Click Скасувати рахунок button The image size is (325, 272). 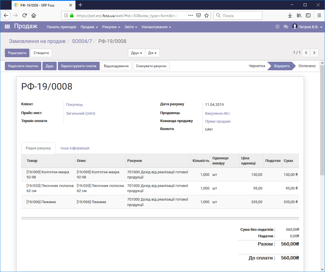coord(151,66)
